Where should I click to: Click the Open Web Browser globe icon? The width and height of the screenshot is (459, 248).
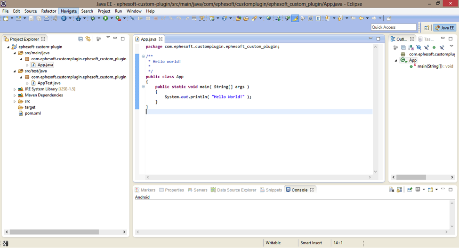click(268, 18)
